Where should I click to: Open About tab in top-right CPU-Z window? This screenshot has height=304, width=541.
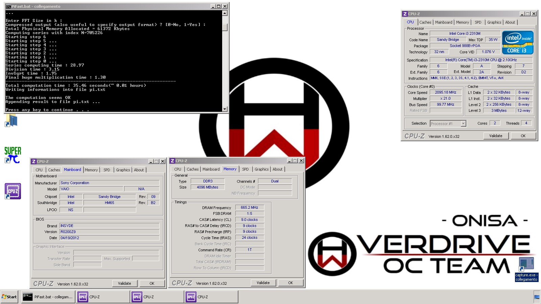(x=510, y=22)
